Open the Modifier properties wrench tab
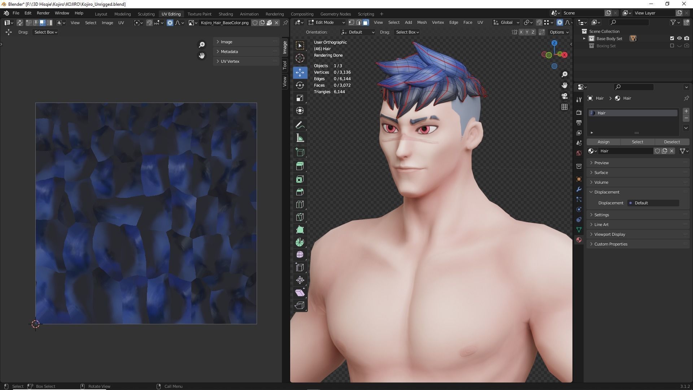The image size is (693, 390). click(579, 189)
